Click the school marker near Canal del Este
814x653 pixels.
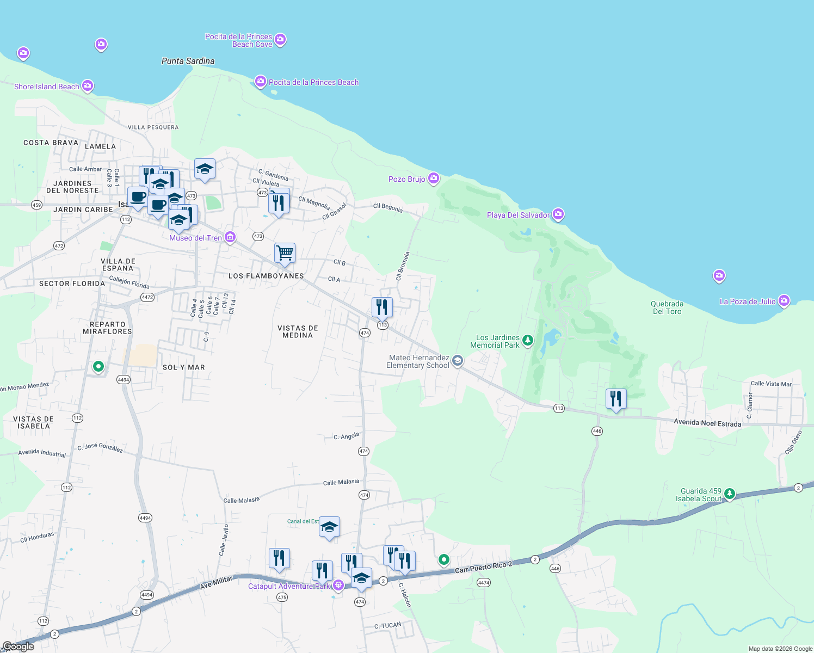pos(330,526)
